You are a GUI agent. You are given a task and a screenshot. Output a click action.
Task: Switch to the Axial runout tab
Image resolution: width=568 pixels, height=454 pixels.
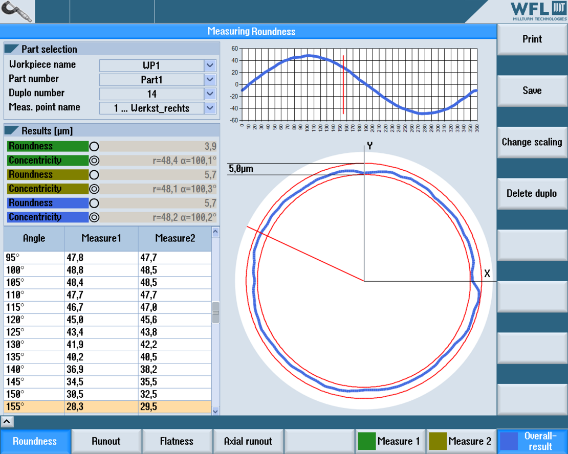pos(248,441)
